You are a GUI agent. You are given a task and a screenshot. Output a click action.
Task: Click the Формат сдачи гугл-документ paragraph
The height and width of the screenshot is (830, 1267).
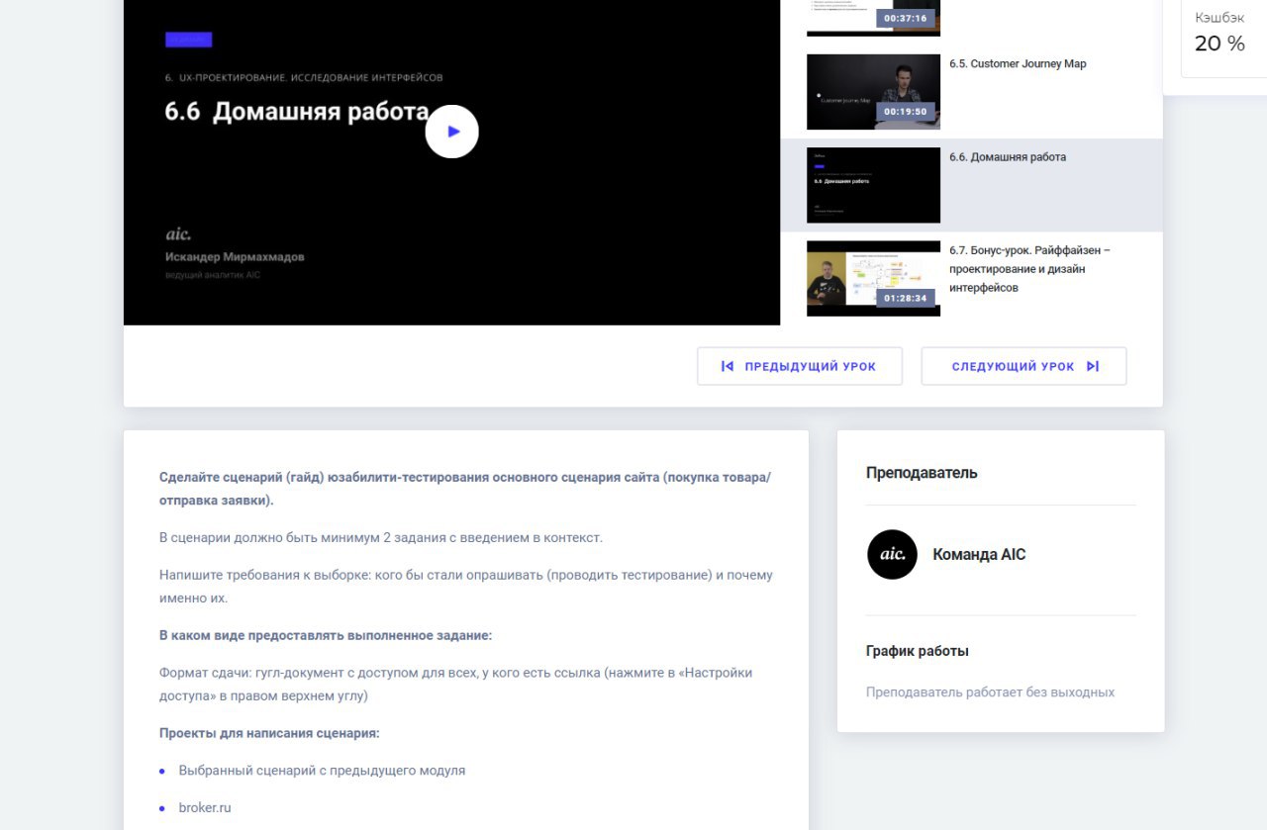click(455, 684)
